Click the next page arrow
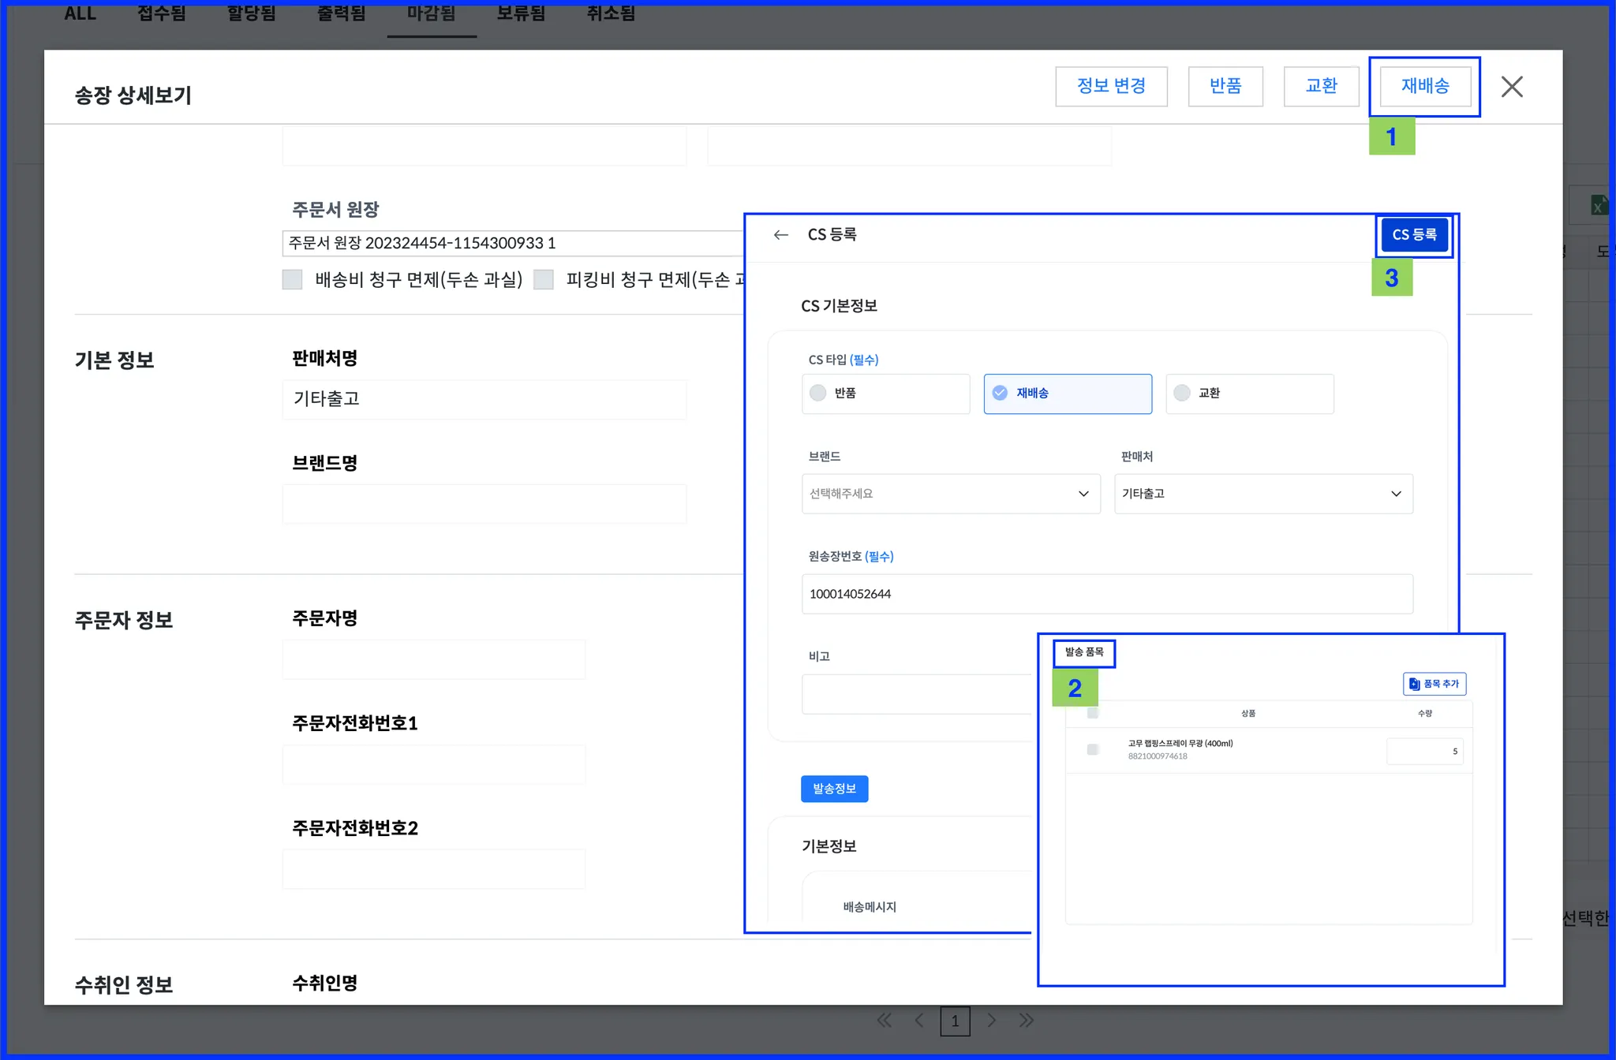Screen dimensions: 1616x1060 991,1021
